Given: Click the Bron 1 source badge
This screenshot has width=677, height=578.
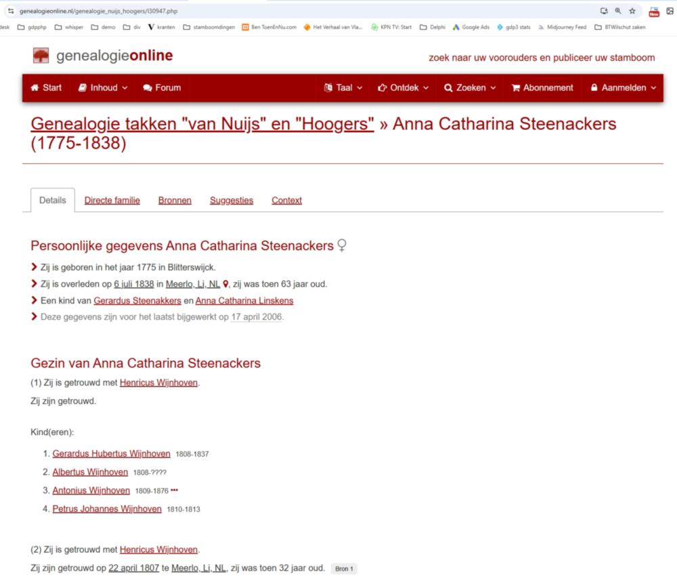Looking at the screenshot, I should tap(344, 569).
